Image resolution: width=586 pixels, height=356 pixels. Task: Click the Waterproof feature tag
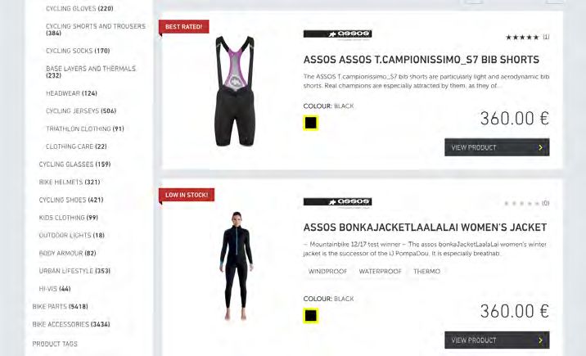click(x=380, y=272)
